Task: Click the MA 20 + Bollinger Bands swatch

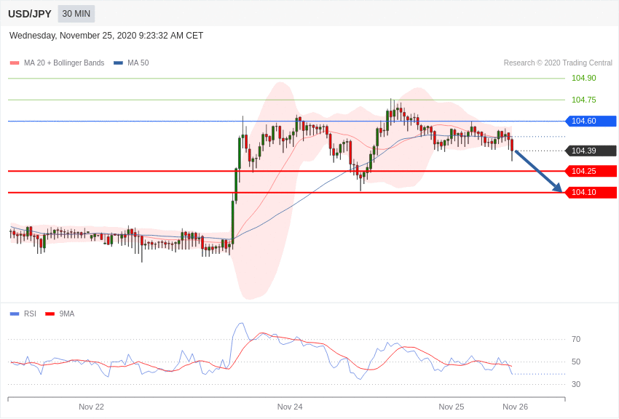Action: [15, 63]
